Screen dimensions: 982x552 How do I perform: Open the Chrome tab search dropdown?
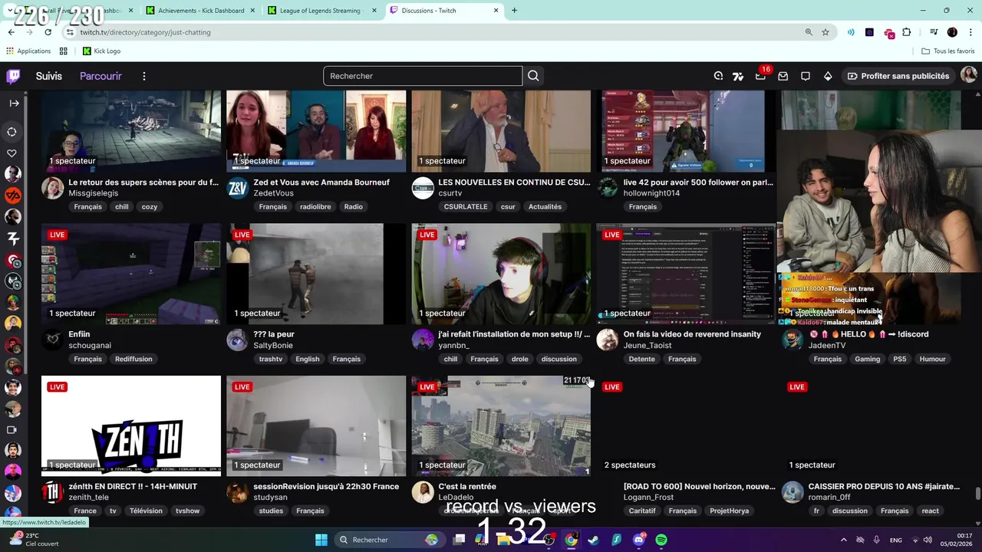(10, 11)
